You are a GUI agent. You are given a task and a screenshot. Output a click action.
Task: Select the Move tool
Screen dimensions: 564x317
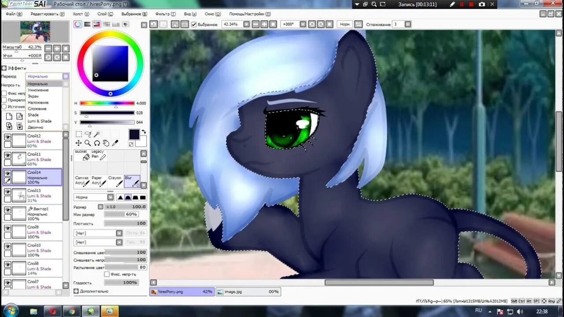tap(78, 143)
